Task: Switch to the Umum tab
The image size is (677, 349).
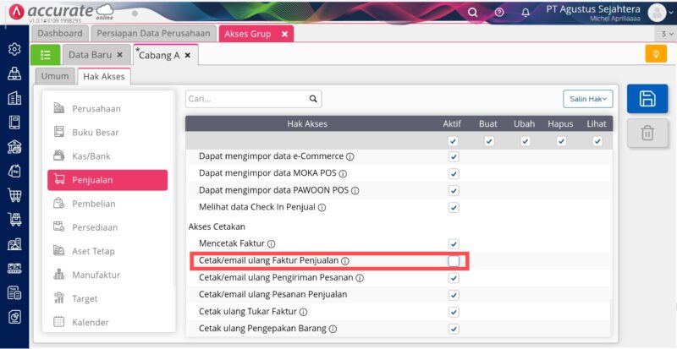Action: pyautogui.click(x=54, y=76)
